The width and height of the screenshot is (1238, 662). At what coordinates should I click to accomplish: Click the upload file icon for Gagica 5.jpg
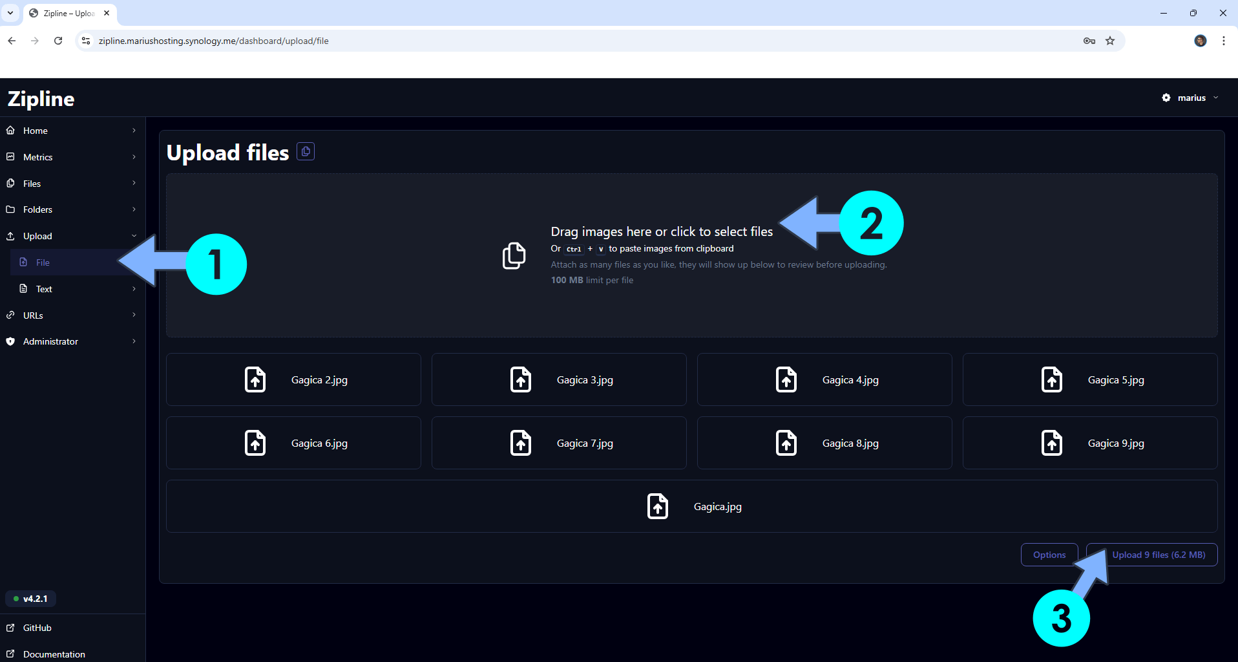click(1052, 379)
